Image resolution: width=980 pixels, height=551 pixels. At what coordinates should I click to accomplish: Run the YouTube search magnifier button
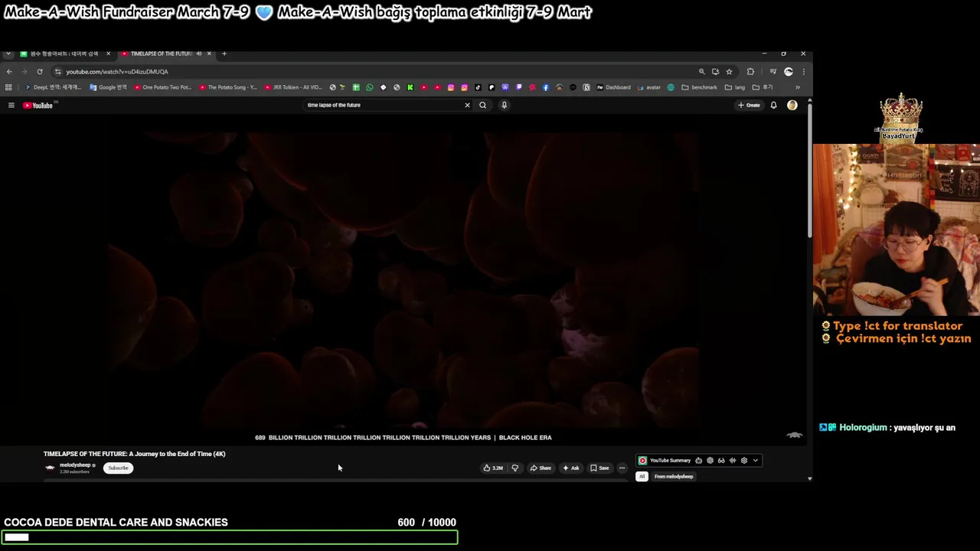coord(482,105)
